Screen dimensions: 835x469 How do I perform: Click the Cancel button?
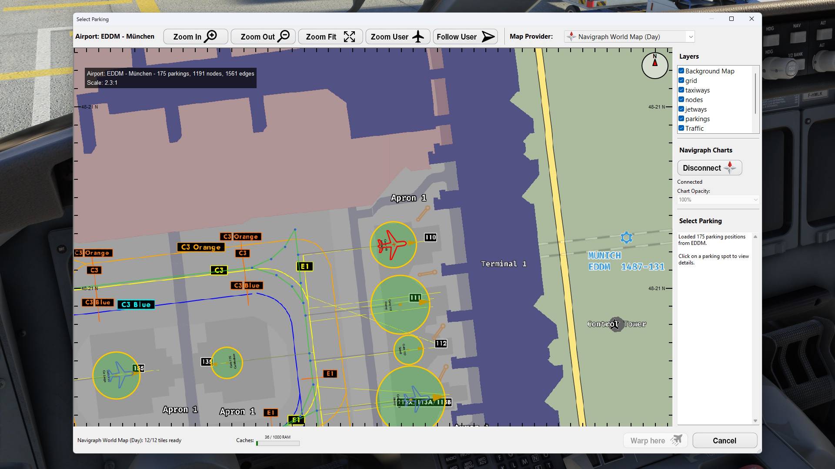pyautogui.click(x=724, y=440)
